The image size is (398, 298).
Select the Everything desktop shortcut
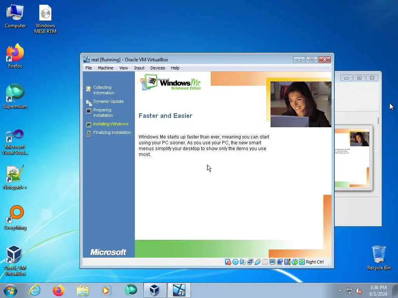click(x=15, y=217)
